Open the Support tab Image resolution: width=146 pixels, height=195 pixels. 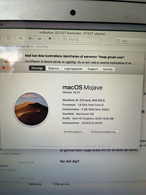pos(92,69)
